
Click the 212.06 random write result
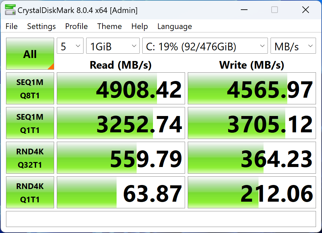pyautogui.click(x=252, y=192)
